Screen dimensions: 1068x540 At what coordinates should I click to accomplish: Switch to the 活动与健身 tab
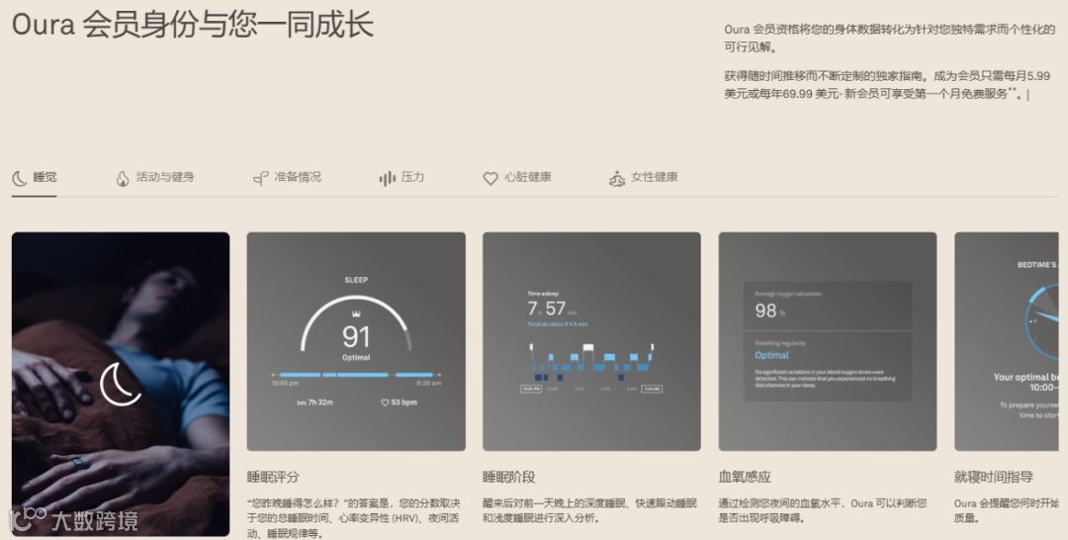[155, 178]
